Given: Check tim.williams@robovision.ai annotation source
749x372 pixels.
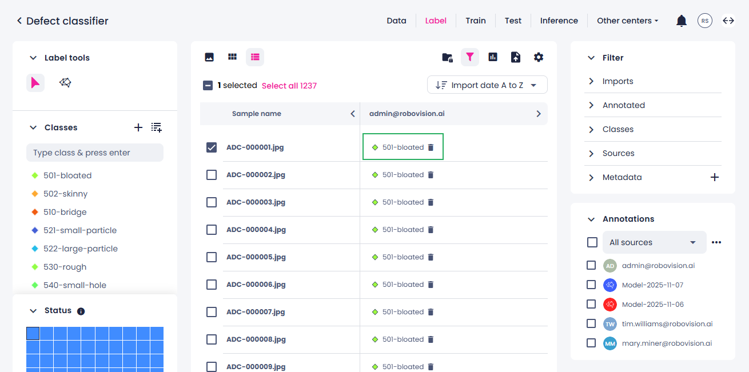Looking at the screenshot, I should [x=591, y=324].
